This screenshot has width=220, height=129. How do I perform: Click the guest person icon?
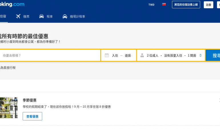(x=142, y=55)
